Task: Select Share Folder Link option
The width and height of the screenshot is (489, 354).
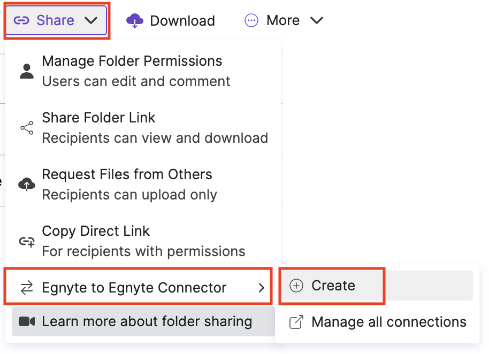Action: (x=99, y=118)
